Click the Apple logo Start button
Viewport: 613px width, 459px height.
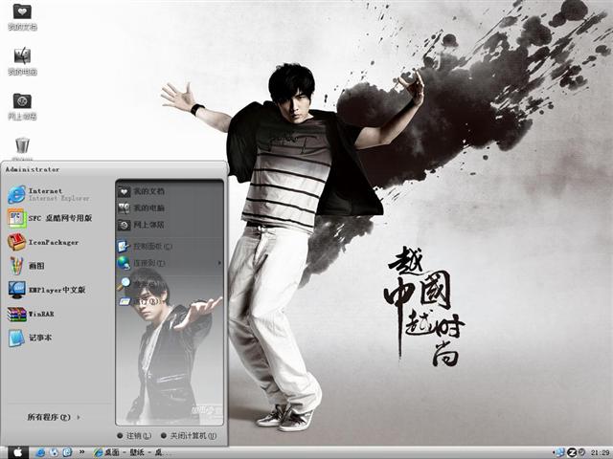point(16,451)
